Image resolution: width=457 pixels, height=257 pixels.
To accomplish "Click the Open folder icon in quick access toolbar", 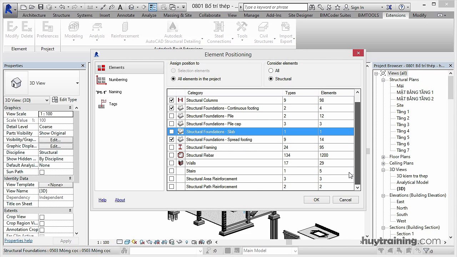I will point(32,7).
